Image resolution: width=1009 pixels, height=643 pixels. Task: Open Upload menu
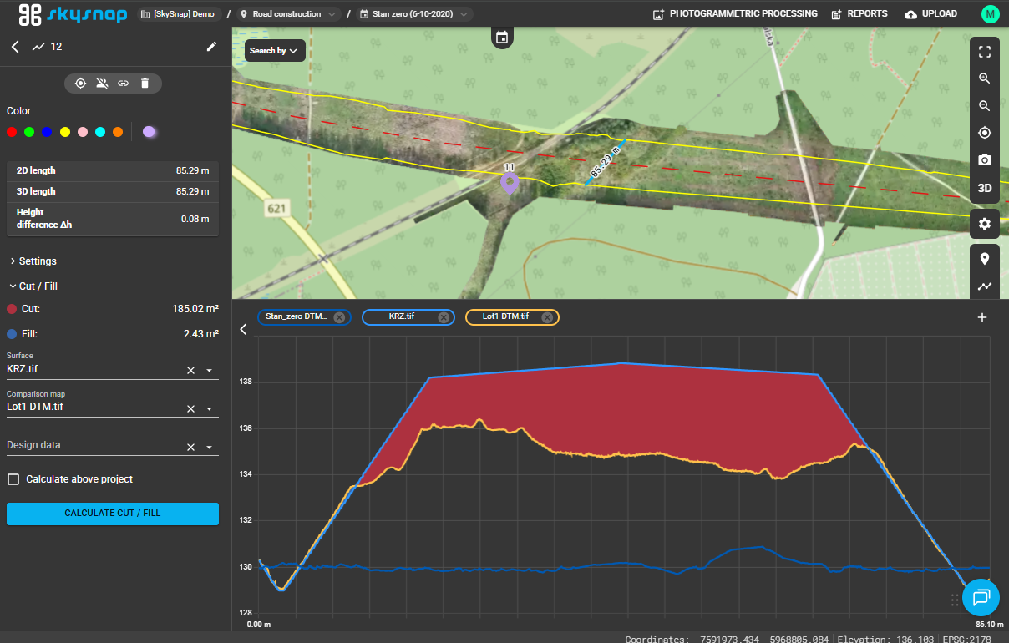coord(930,14)
